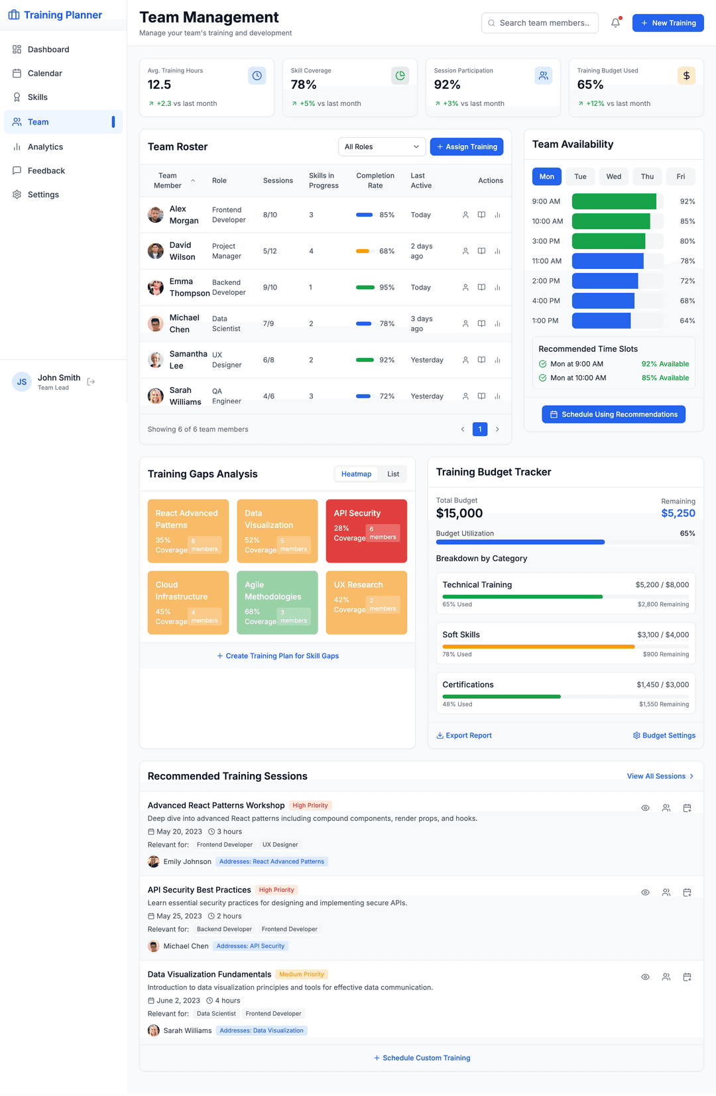Click the logout icon beside John Smith
The image size is (716, 1096).
click(x=91, y=382)
